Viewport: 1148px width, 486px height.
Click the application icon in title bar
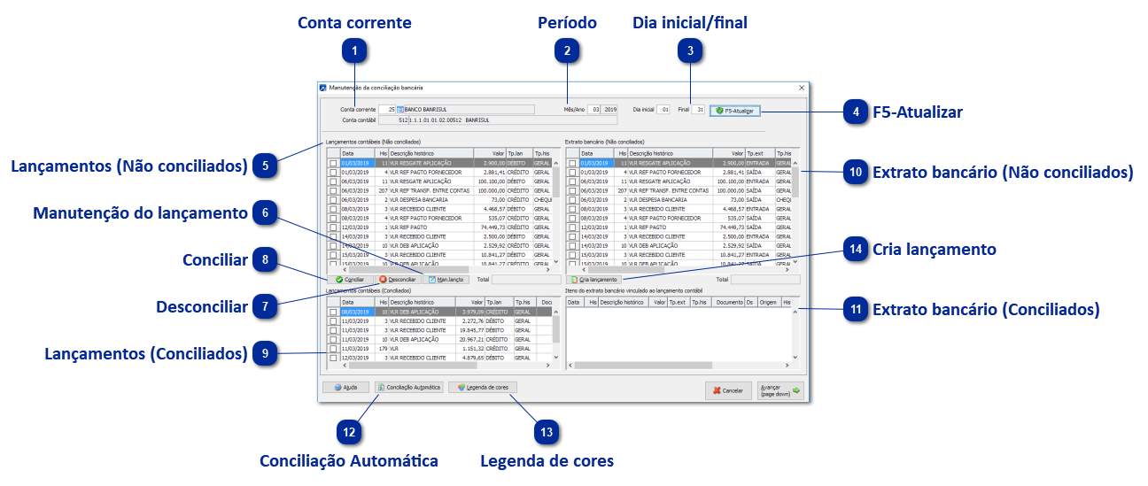322,88
